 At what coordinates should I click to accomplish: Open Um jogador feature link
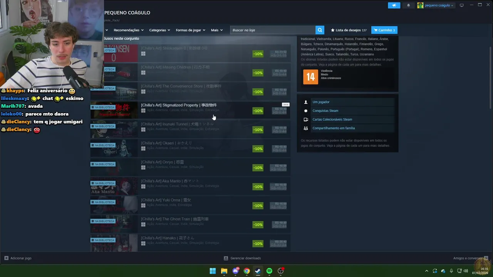(321, 102)
